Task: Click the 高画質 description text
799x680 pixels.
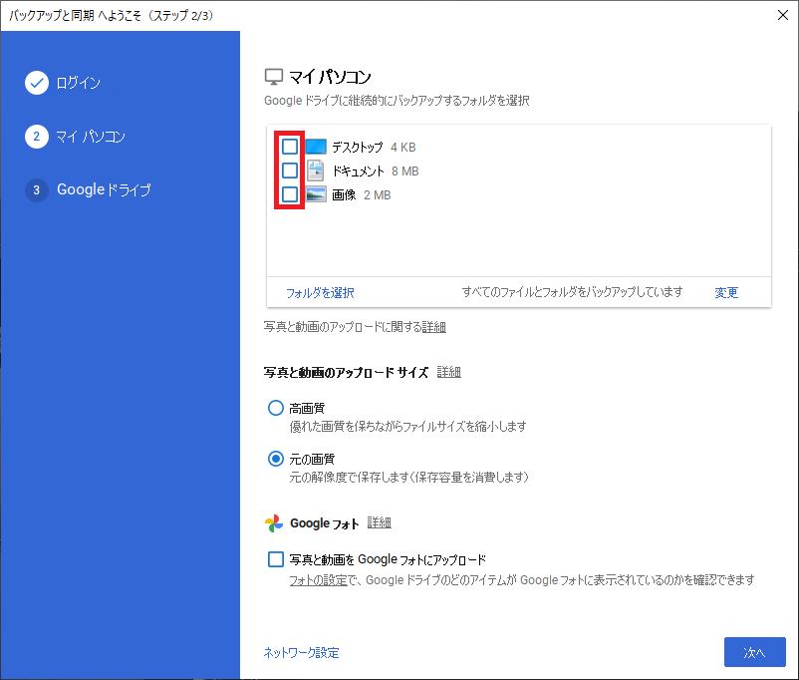Action: point(408,427)
